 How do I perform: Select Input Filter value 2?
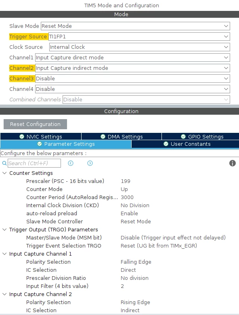click(x=122, y=286)
